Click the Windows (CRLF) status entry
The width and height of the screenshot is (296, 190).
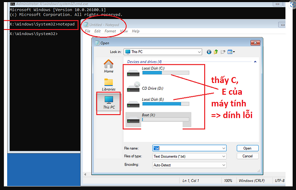pos(252,181)
